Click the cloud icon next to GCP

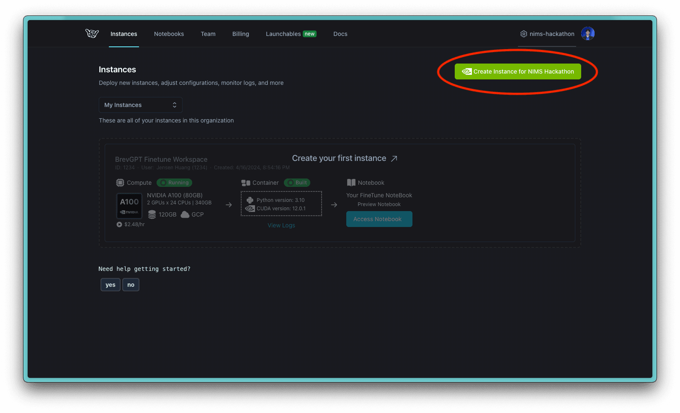click(185, 214)
